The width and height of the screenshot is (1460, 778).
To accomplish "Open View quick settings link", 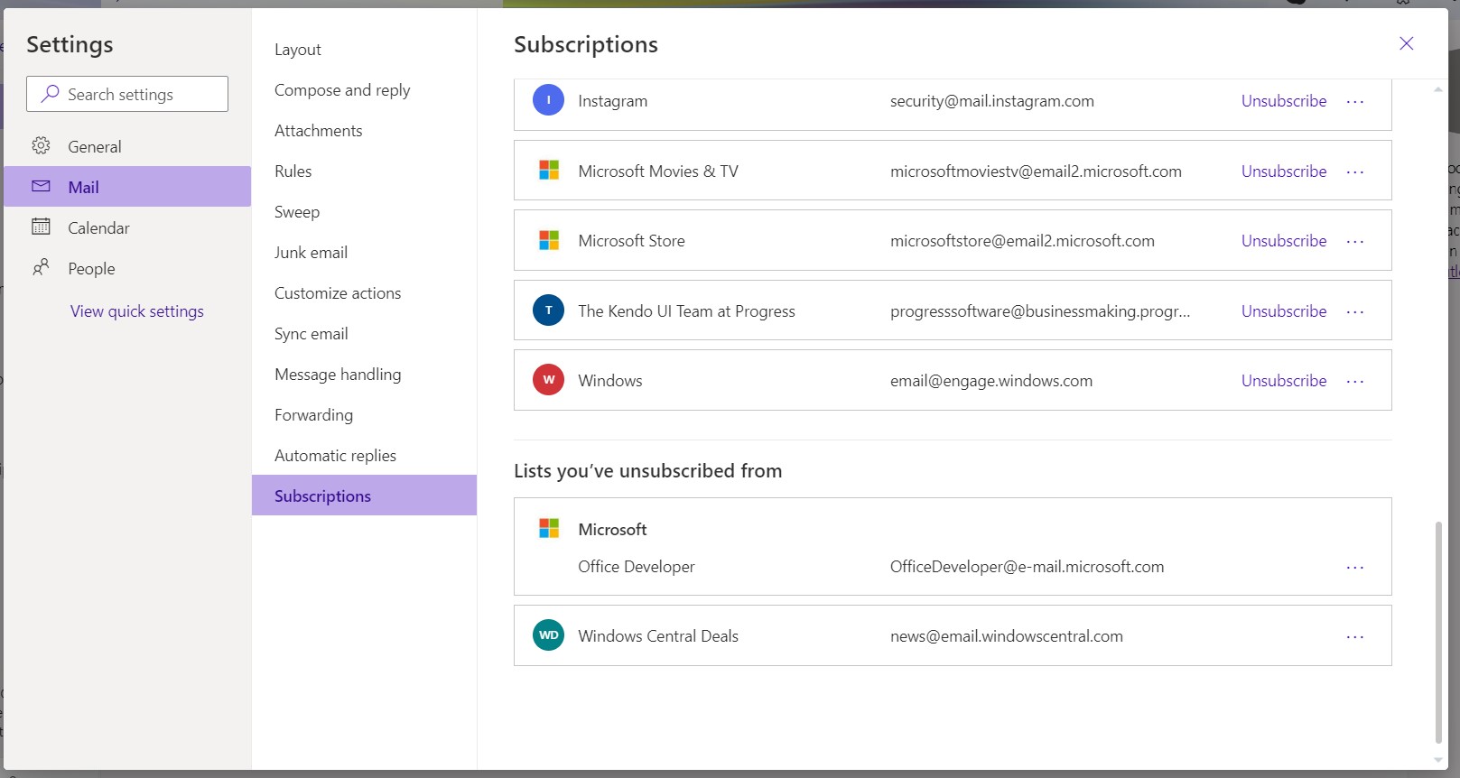I will pyautogui.click(x=137, y=311).
